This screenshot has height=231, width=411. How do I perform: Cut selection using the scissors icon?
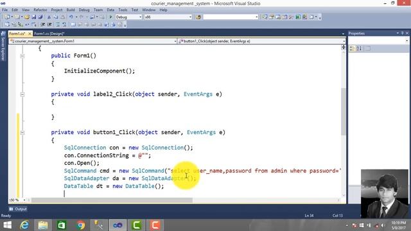(49, 17)
